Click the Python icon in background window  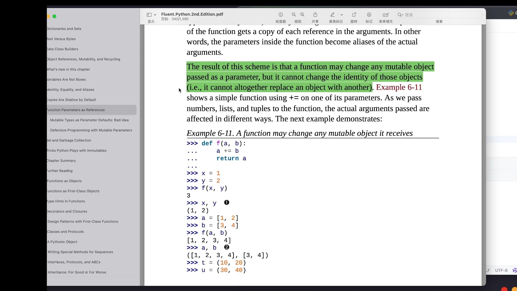click(x=511, y=13)
